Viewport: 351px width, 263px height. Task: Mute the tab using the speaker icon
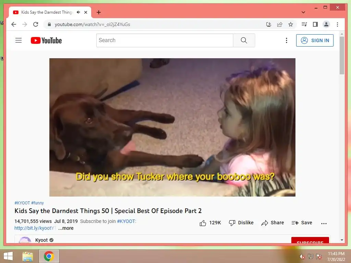[78, 12]
